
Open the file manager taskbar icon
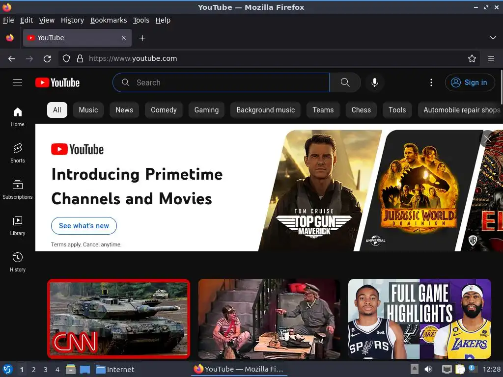pyautogui.click(x=71, y=369)
